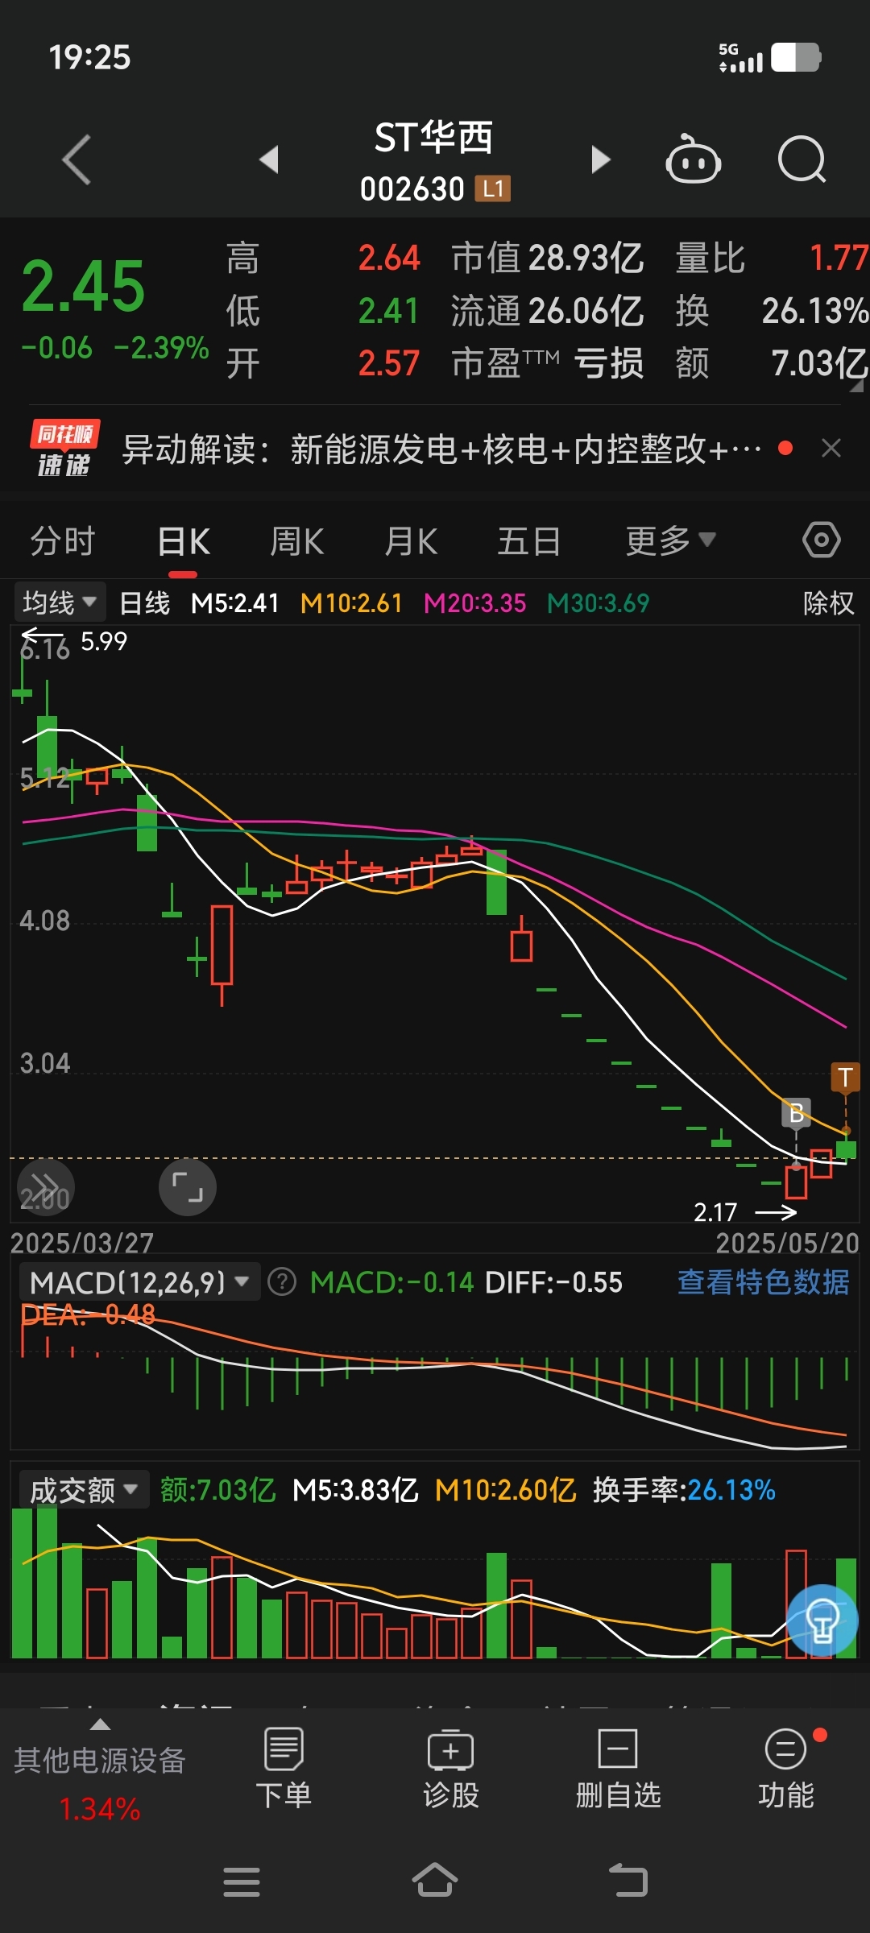Tap the floating lightbulb assistant icon
This screenshot has width=870, height=1933.
coord(822,1620)
